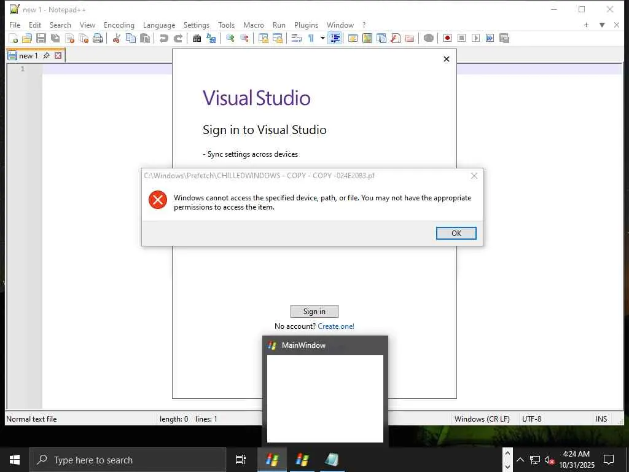Close the 'new 1' tab
Image resolution: width=629 pixels, height=472 pixels.
point(58,55)
